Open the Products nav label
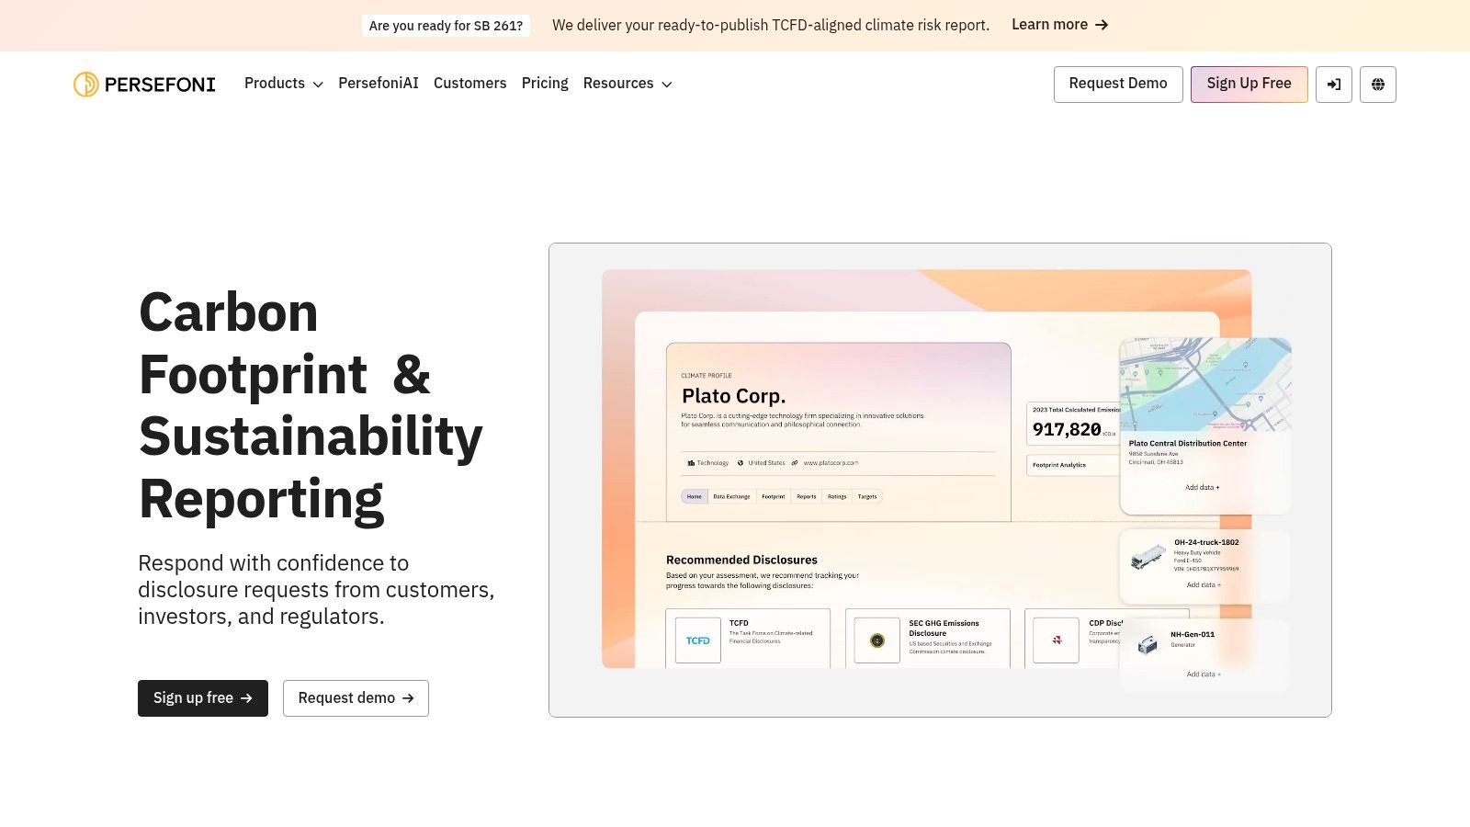The width and height of the screenshot is (1470, 827). pyautogui.click(x=275, y=84)
